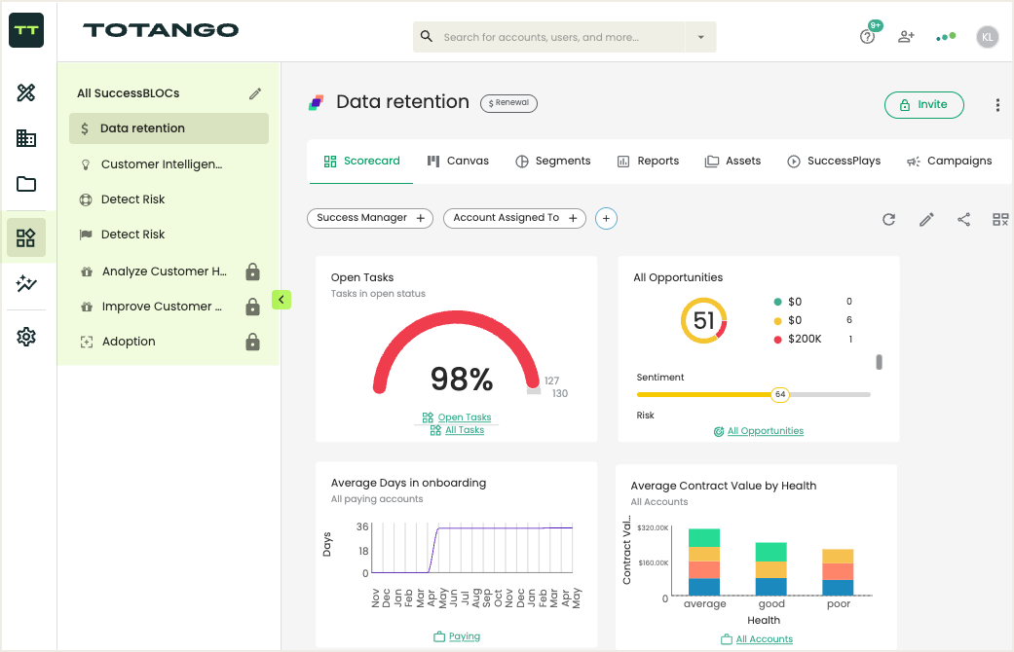Click the three green dots status icon

tap(946, 37)
